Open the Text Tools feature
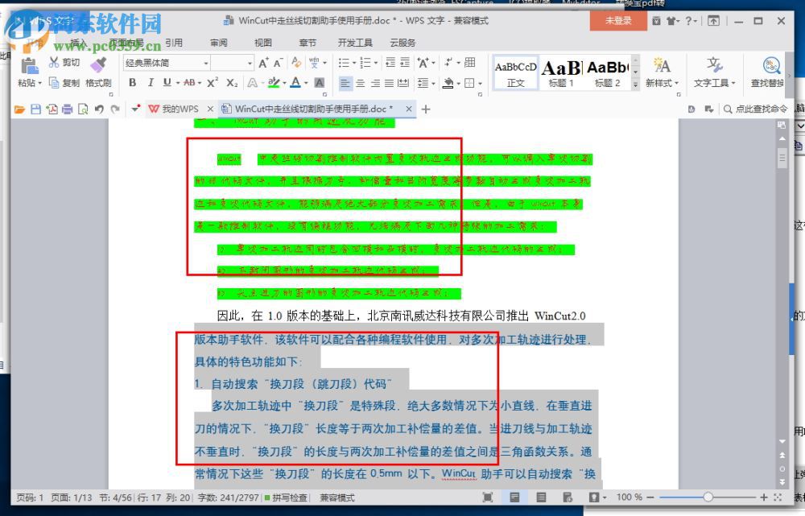The image size is (805, 516). (712, 71)
